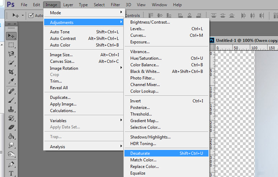Open the 3D menu

(x=128, y=5)
